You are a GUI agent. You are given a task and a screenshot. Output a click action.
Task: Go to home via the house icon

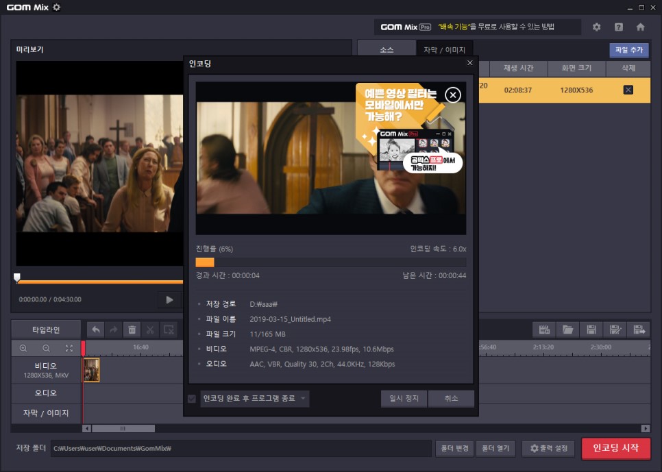pos(641,27)
